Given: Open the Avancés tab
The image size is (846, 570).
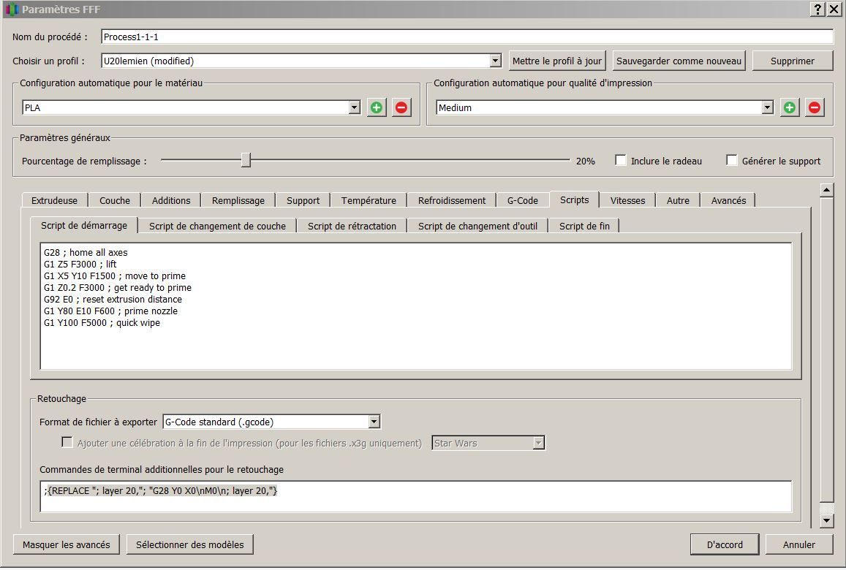Looking at the screenshot, I should [x=728, y=201].
